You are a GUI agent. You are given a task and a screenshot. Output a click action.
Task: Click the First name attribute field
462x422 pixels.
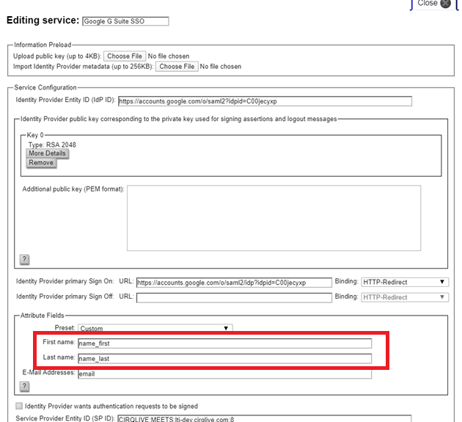[225, 343]
